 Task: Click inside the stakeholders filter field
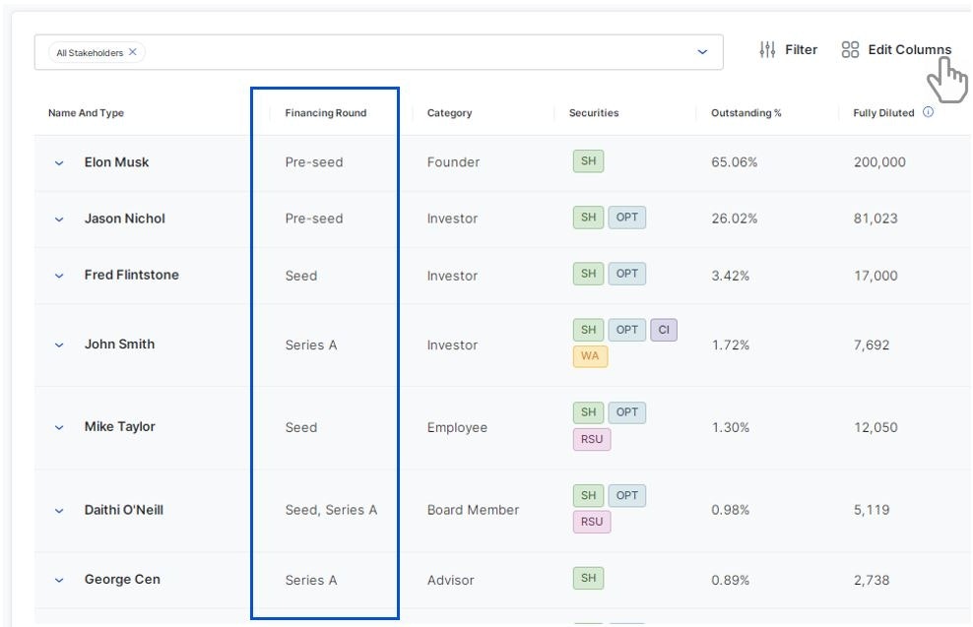(x=394, y=52)
